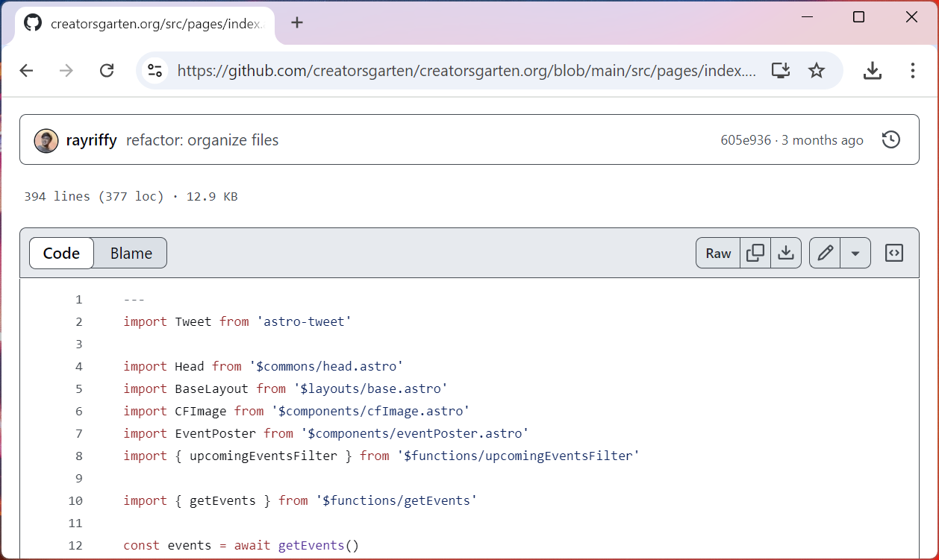Expand more edit options dropdown
The image size is (939, 560).
point(855,253)
